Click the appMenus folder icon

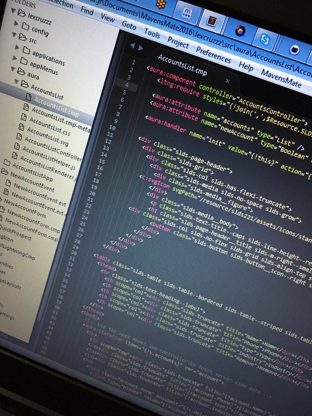[24, 61]
